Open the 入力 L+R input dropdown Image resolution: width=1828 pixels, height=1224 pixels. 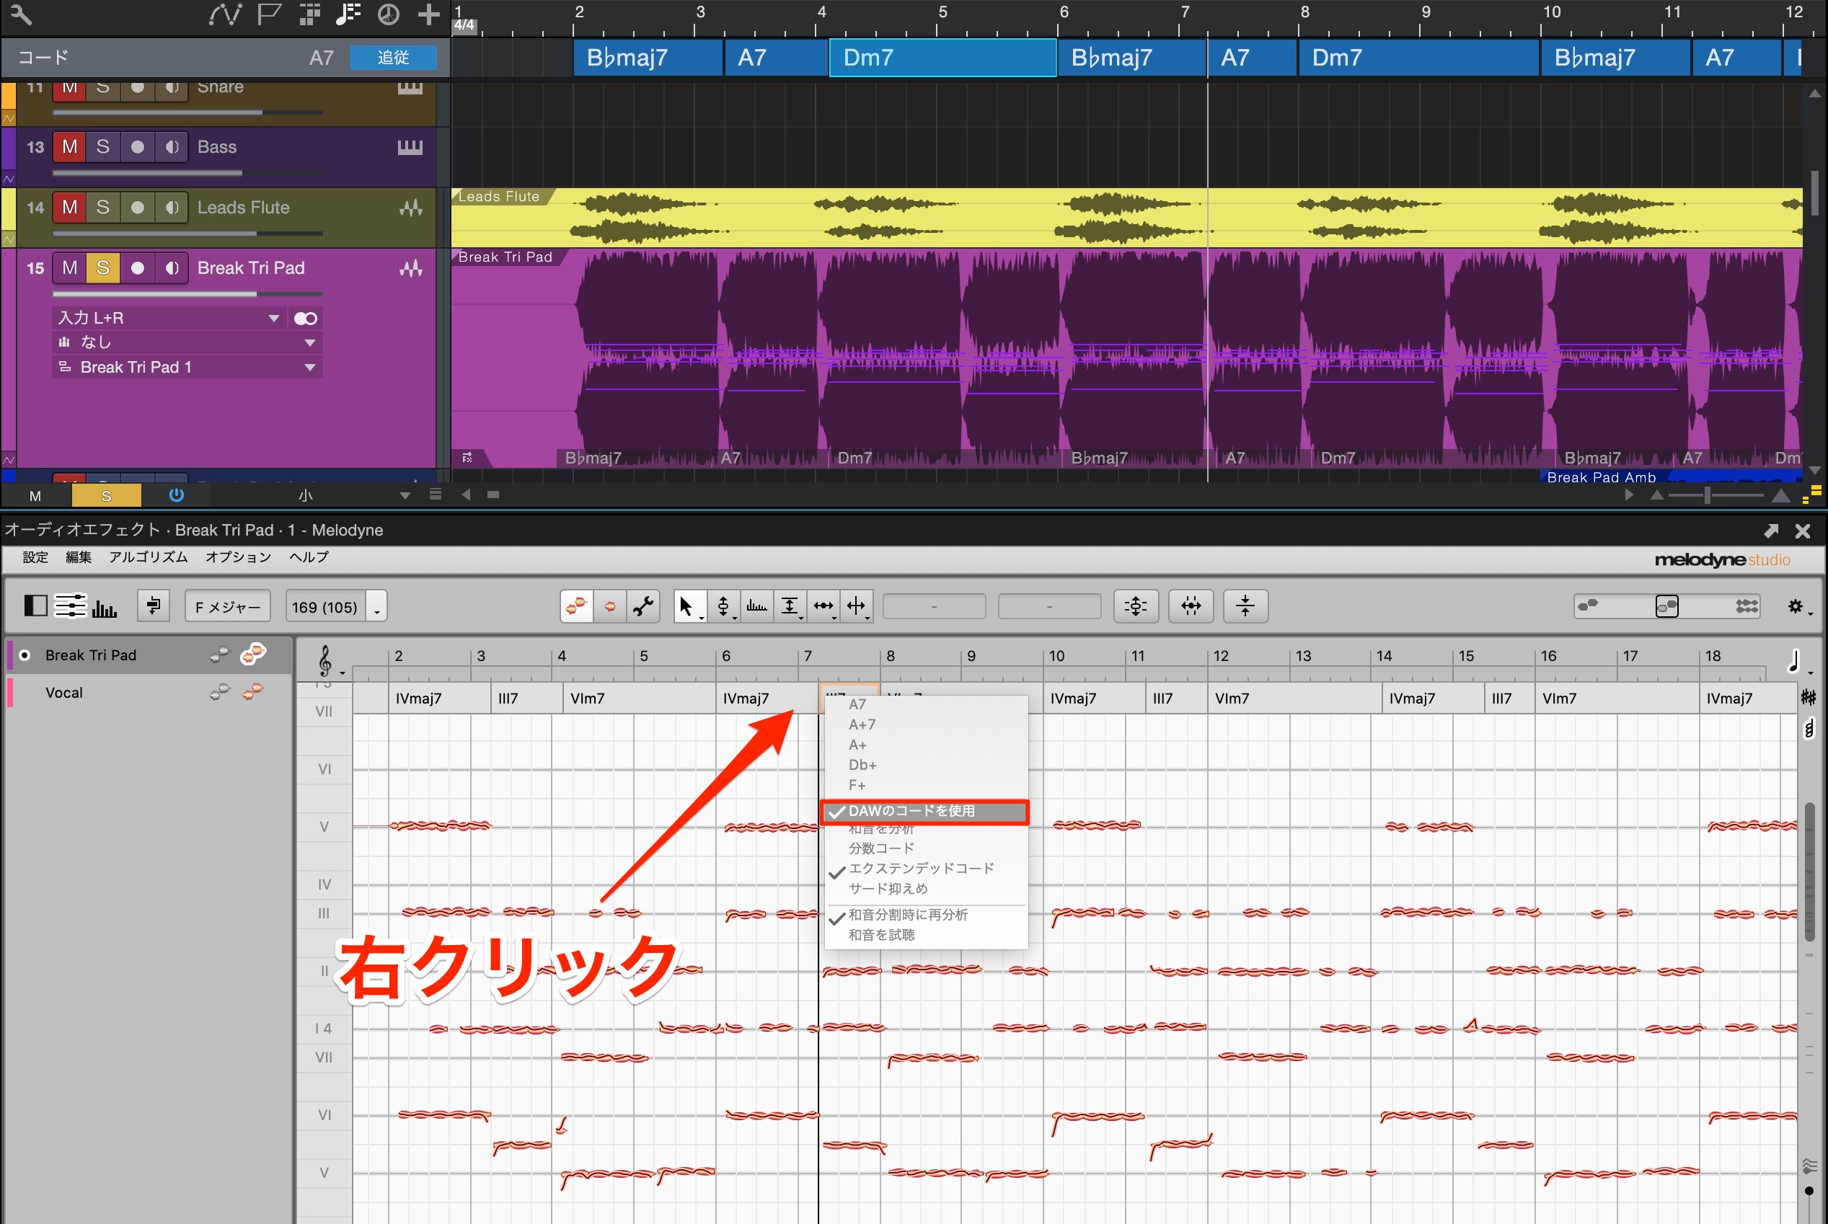tap(169, 319)
